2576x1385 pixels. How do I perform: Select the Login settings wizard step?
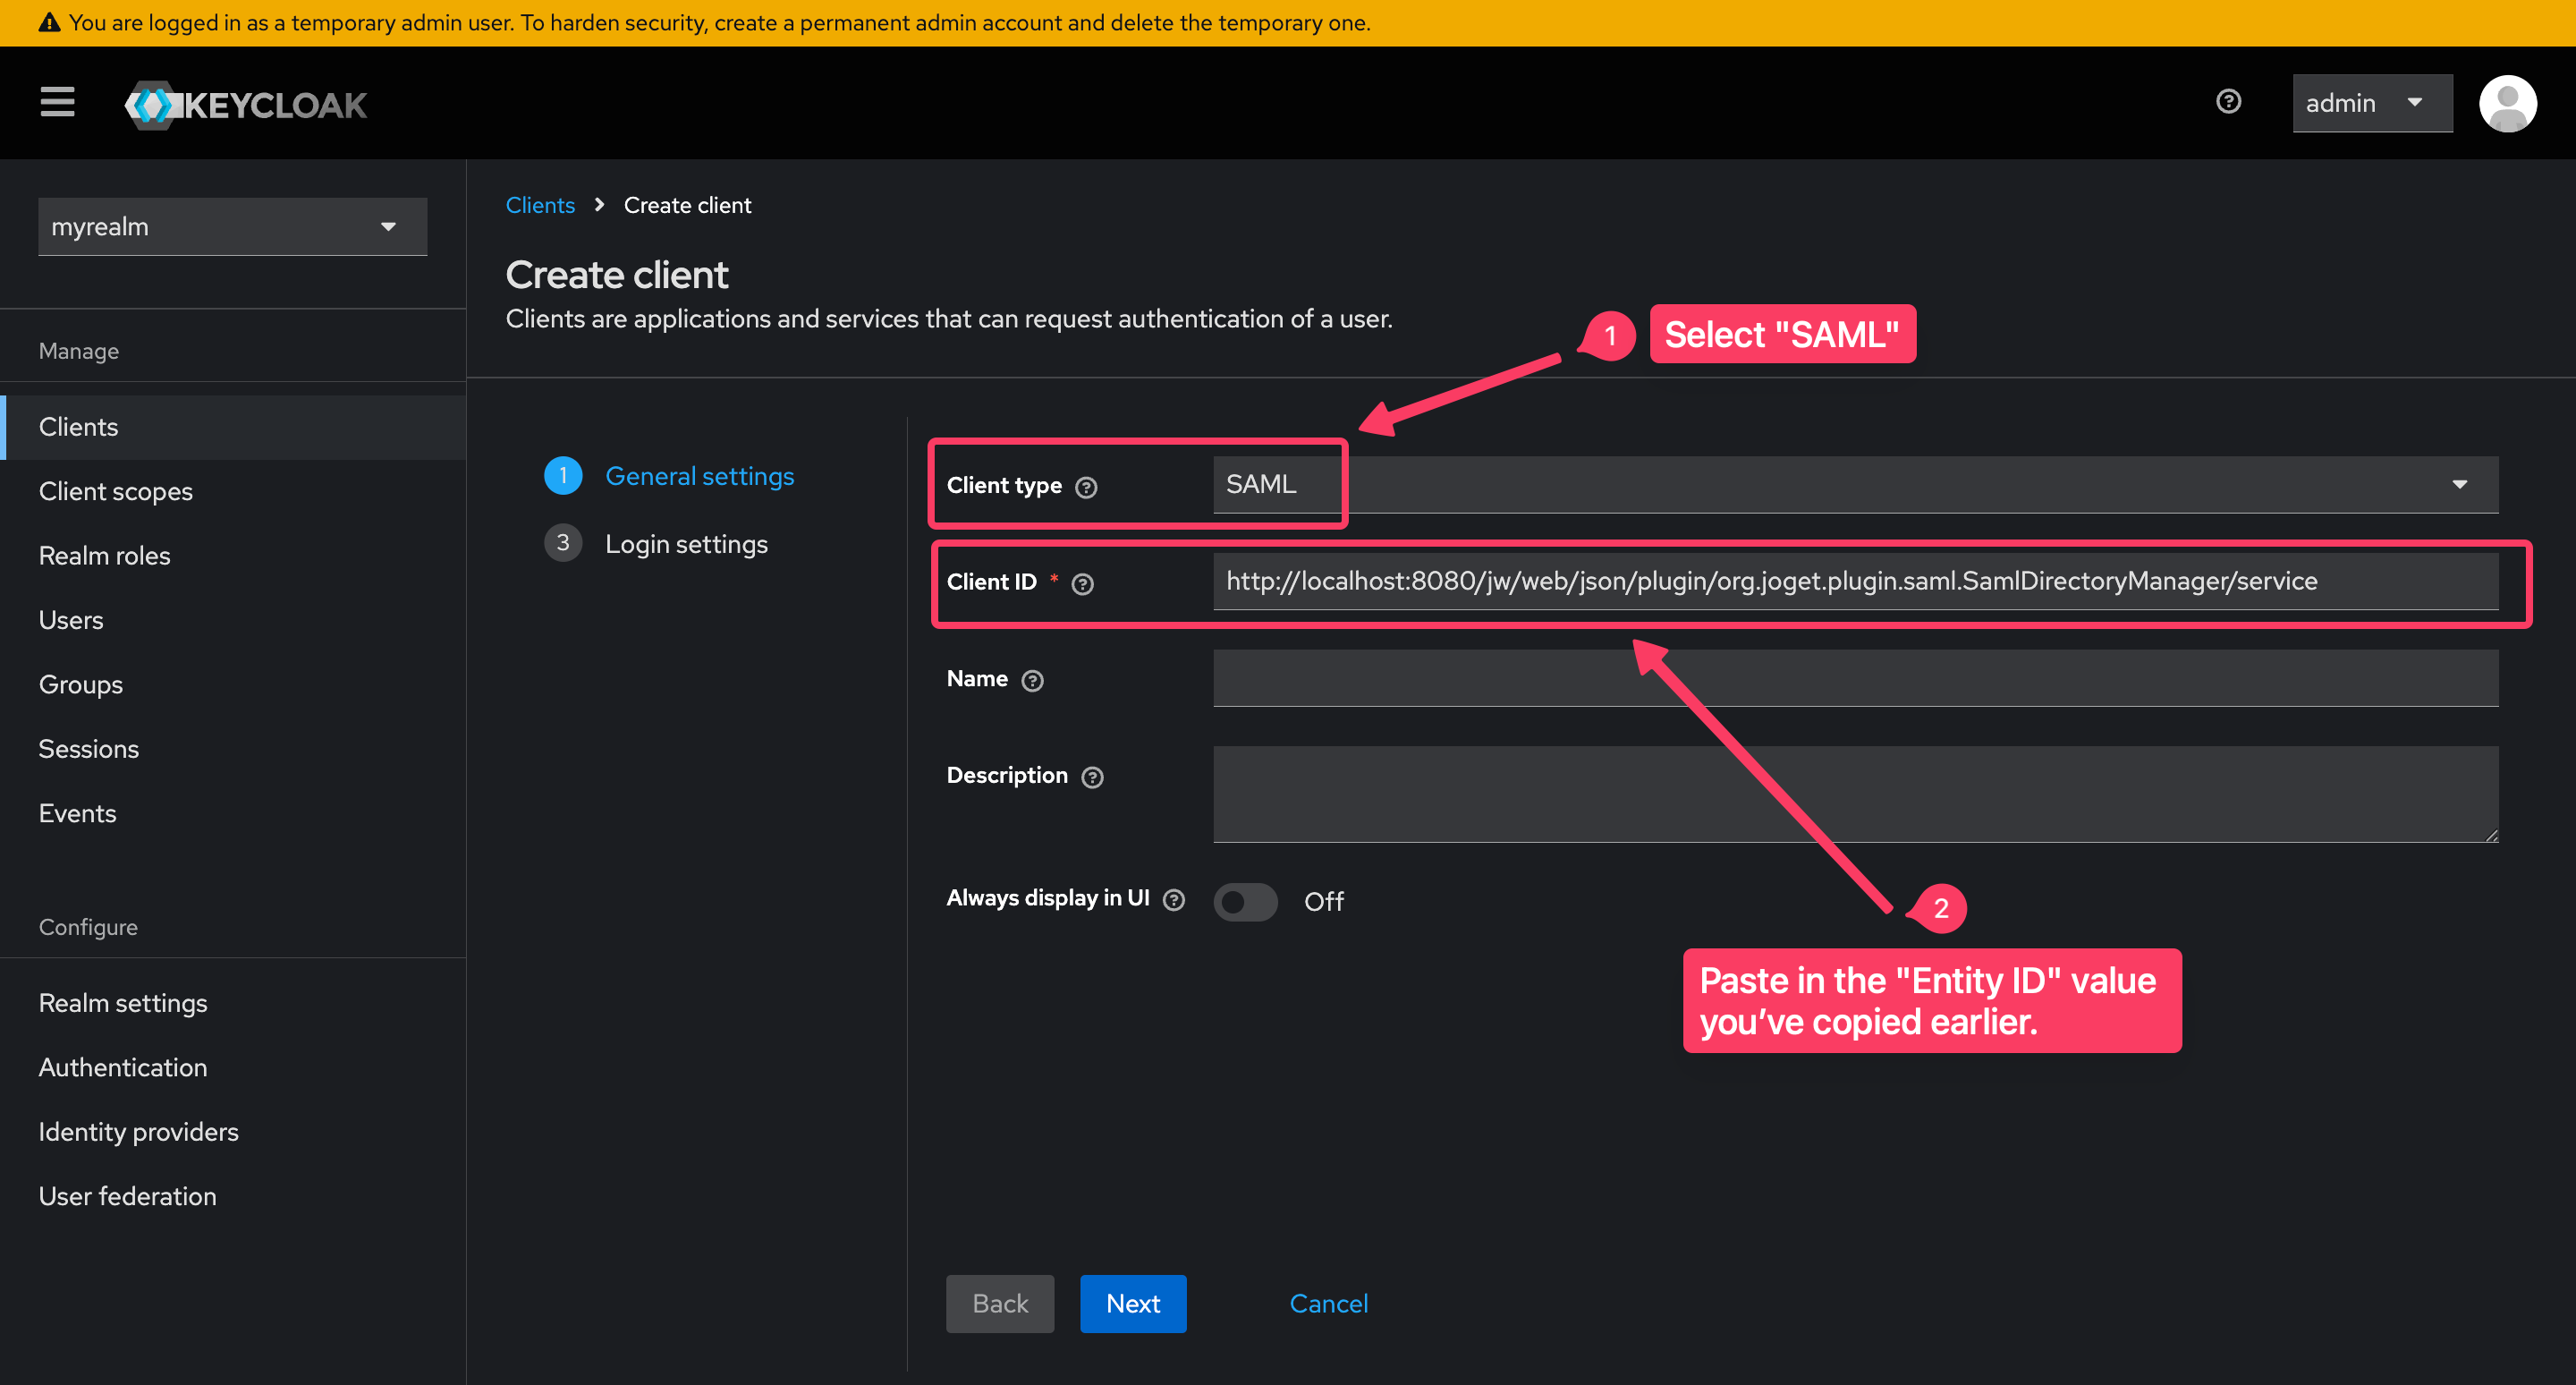pyautogui.click(x=656, y=543)
